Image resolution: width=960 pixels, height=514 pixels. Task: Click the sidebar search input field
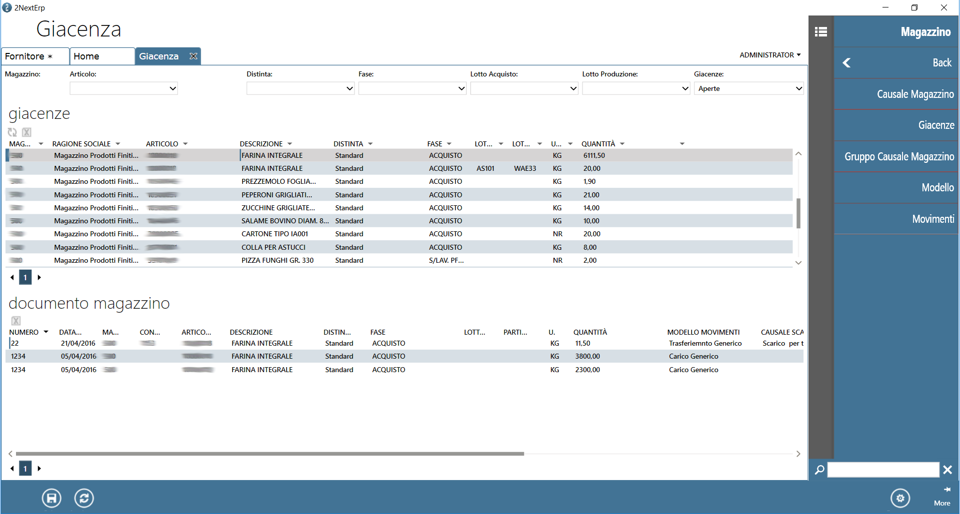[x=883, y=470]
